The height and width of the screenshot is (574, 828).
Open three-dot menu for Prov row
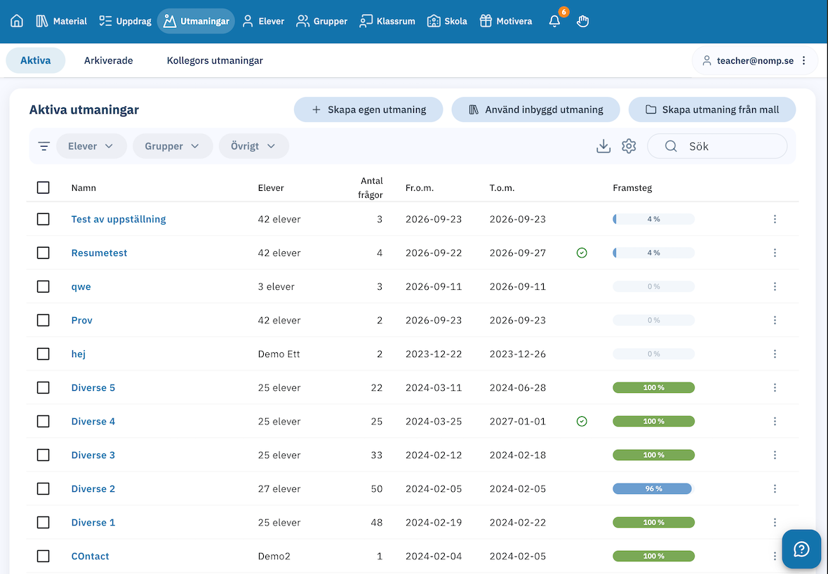point(775,321)
